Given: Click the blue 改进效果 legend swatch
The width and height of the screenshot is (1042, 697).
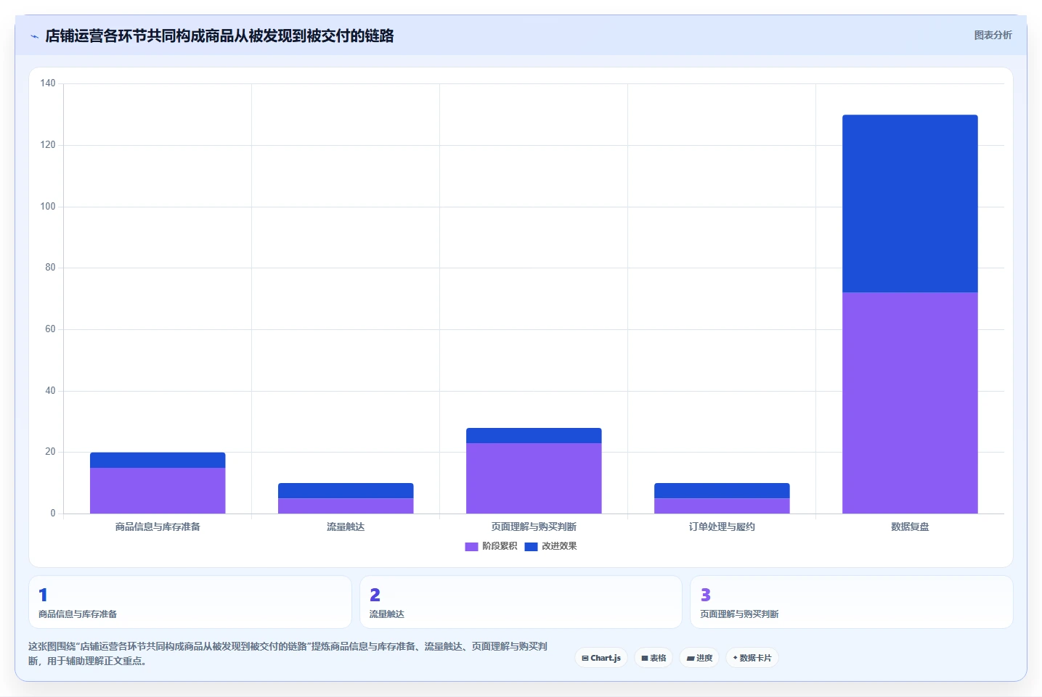Looking at the screenshot, I should (x=531, y=546).
